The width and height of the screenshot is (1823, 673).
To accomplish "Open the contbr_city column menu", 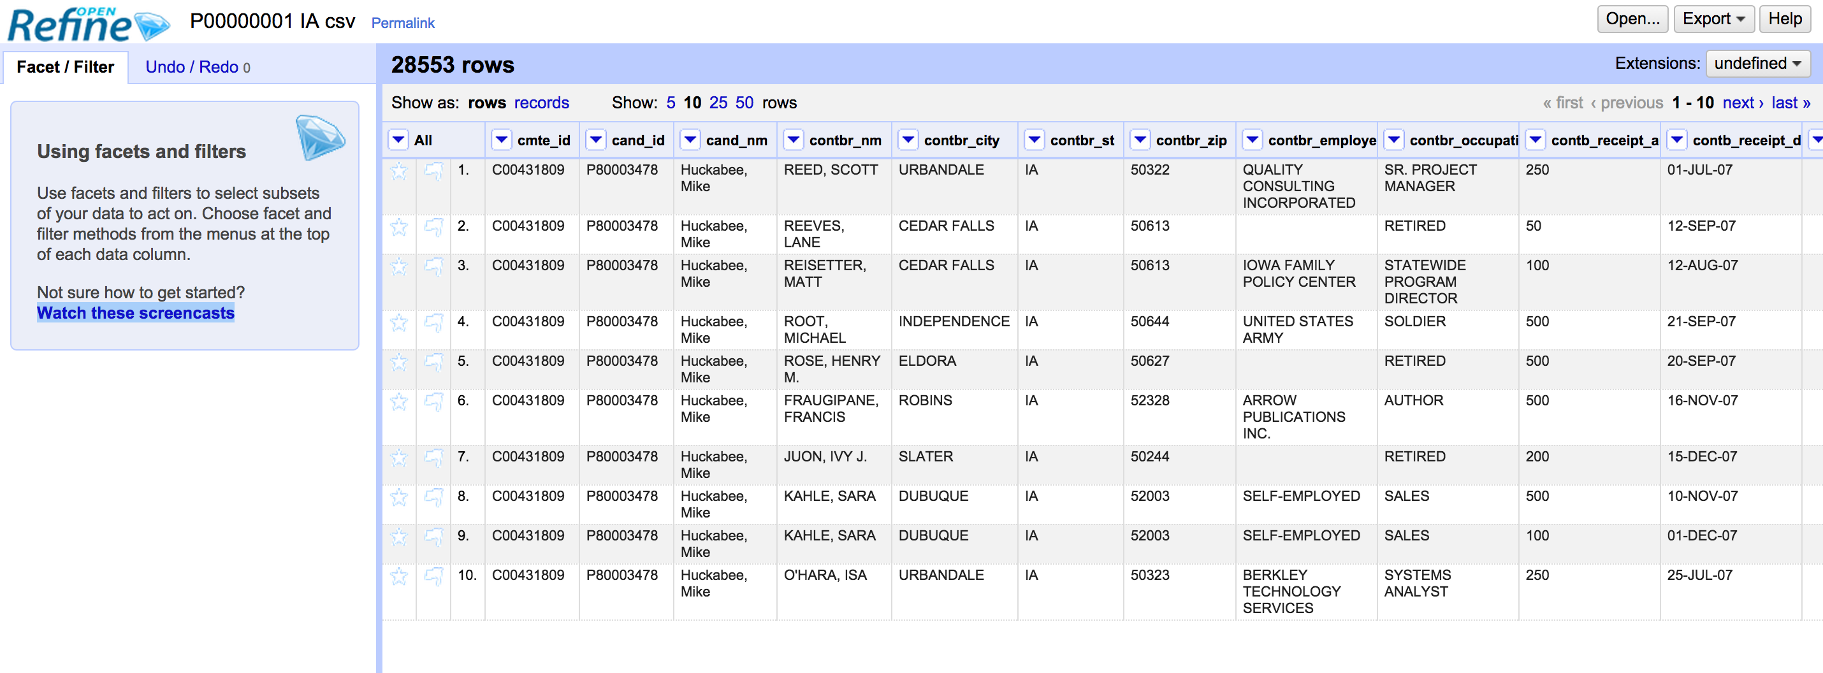I will click(908, 140).
